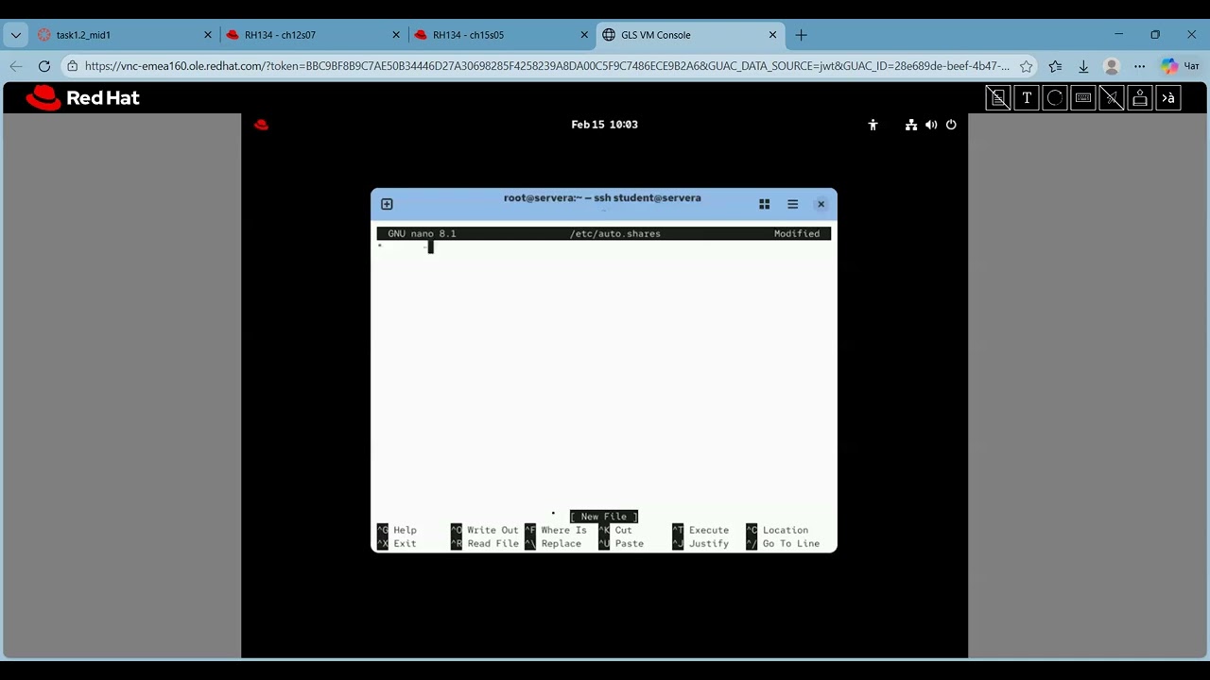Click the Where Is shortcut label

click(x=563, y=530)
